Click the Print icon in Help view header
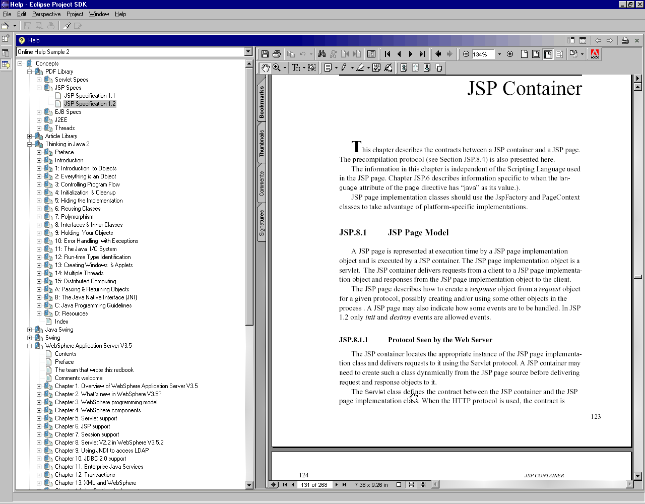Viewport: 645px width, 504px height. pos(625,40)
